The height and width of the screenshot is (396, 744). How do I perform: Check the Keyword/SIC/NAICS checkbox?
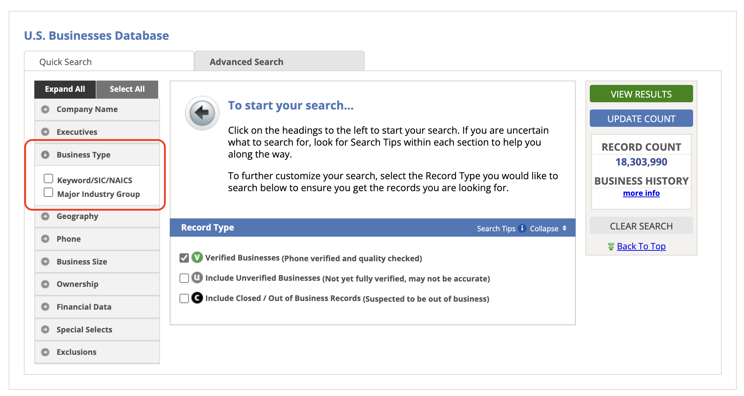[48, 178]
